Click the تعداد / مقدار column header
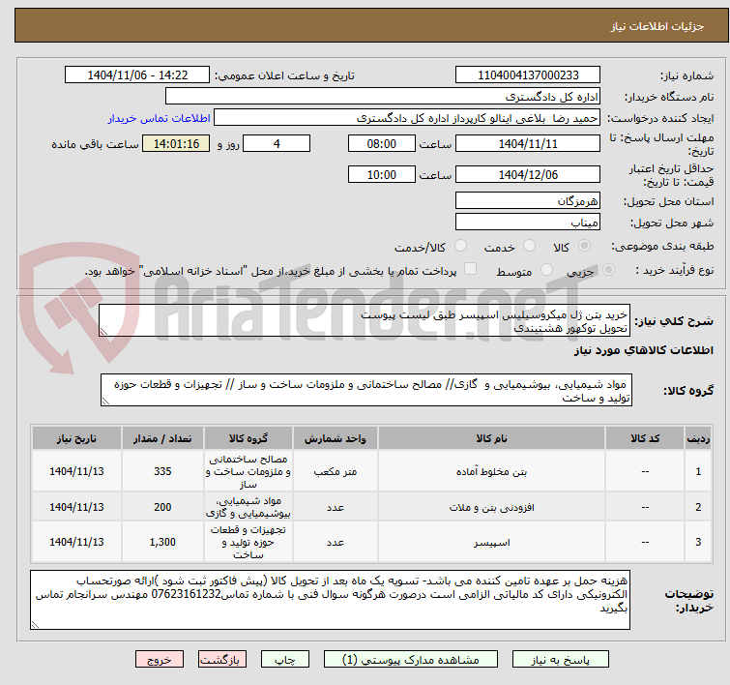Viewport: 730px width, 685px height. (162, 438)
